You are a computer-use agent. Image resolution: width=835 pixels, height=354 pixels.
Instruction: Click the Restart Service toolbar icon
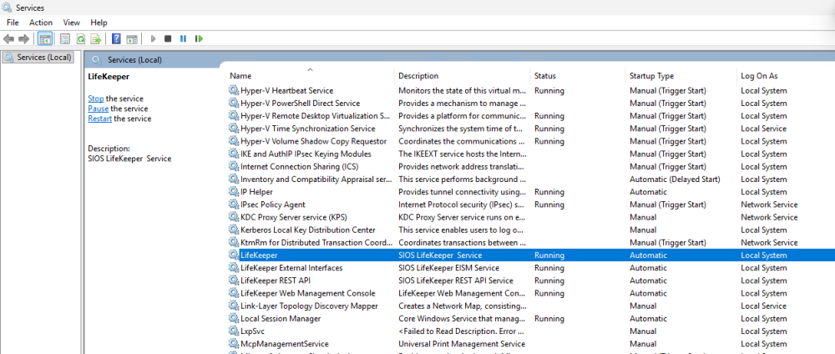(x=199, y=39)
